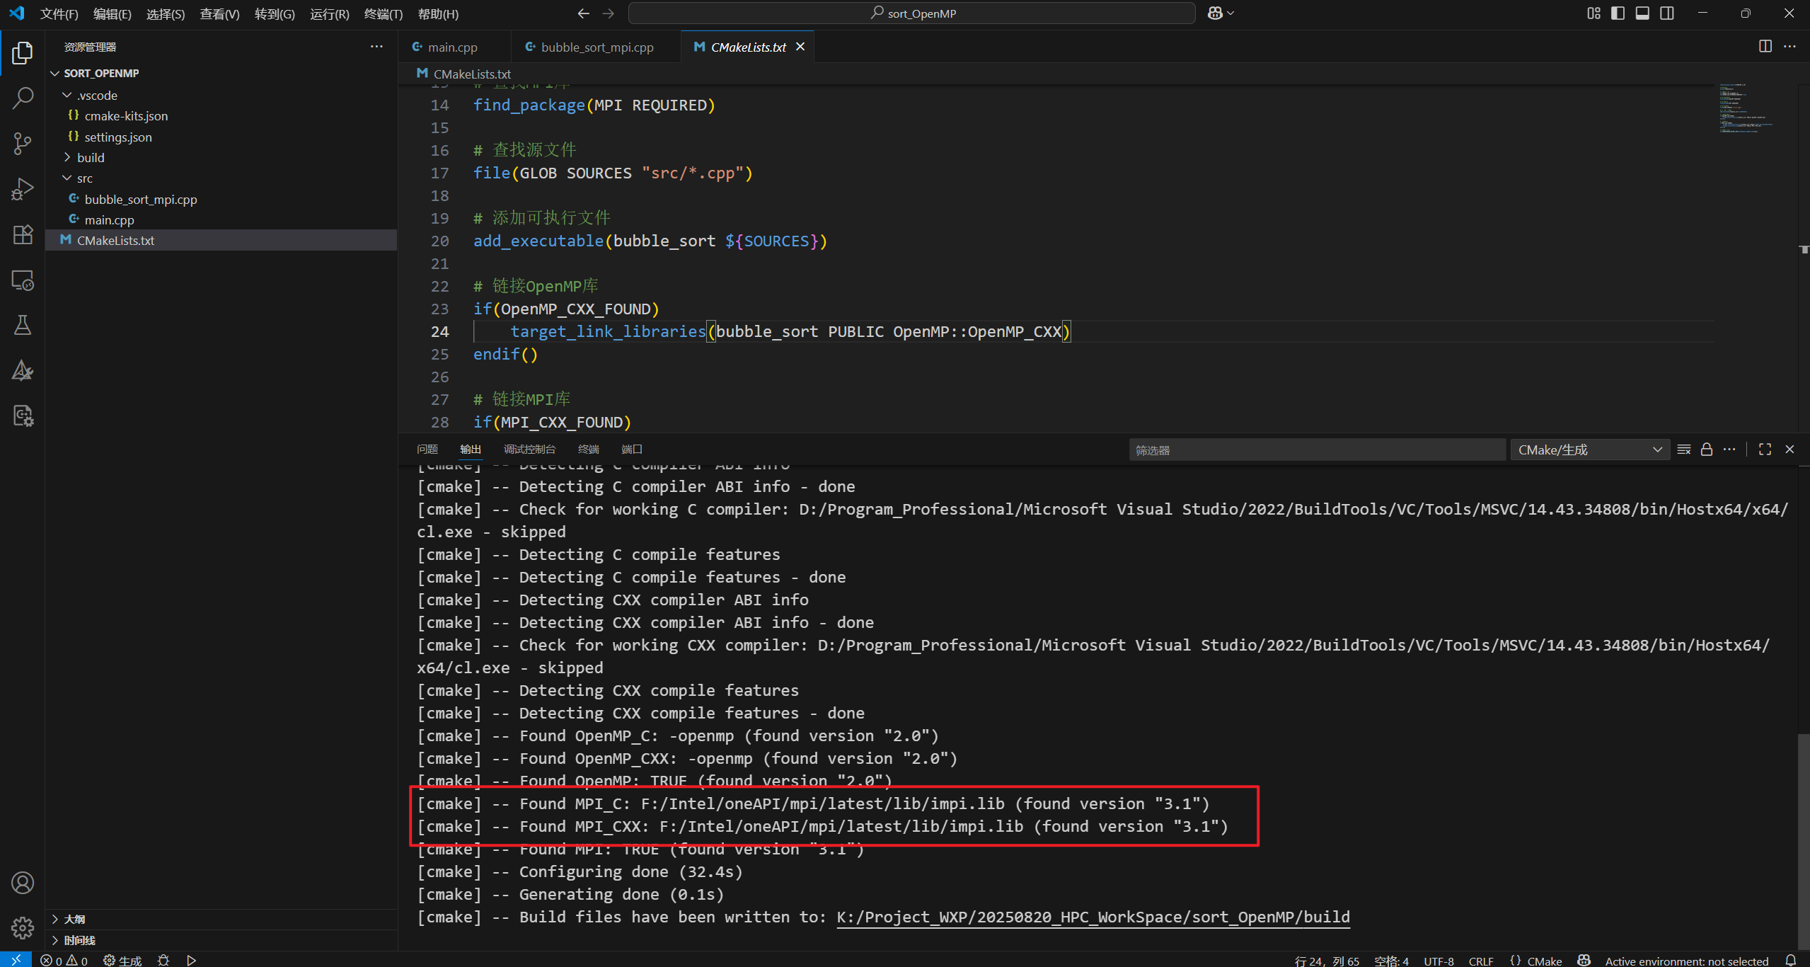This screenshot has width=1810, height=967.
Task: Toggle output auto-scroll lock
Action: pos(1706,449)
